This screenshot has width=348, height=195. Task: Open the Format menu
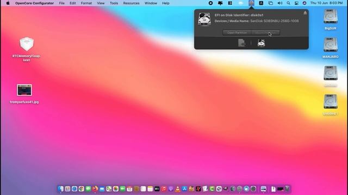click(86, 3)
